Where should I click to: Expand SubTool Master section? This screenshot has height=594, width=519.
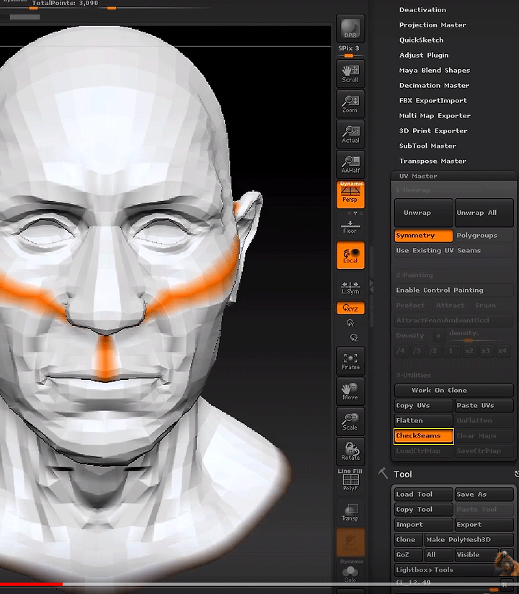[427, 146]
